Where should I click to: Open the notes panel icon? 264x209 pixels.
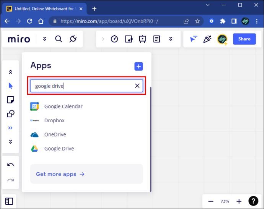coord(156,39)
